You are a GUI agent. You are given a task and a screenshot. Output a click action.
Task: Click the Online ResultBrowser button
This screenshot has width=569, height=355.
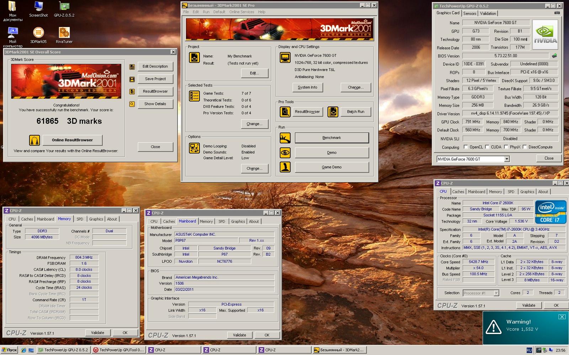(x=73, y=140)
